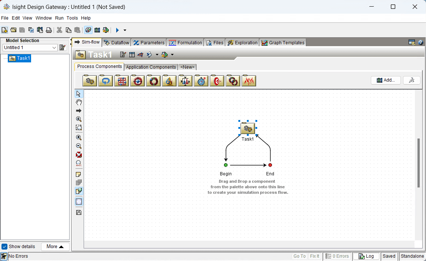Image resolution: width=426 pixels, height=261 pixels.
Task: Click the palette icon in main toolbar
Action: click(88, 30)
